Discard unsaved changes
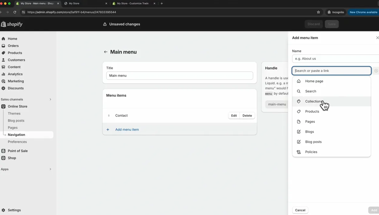 (314, 24)
